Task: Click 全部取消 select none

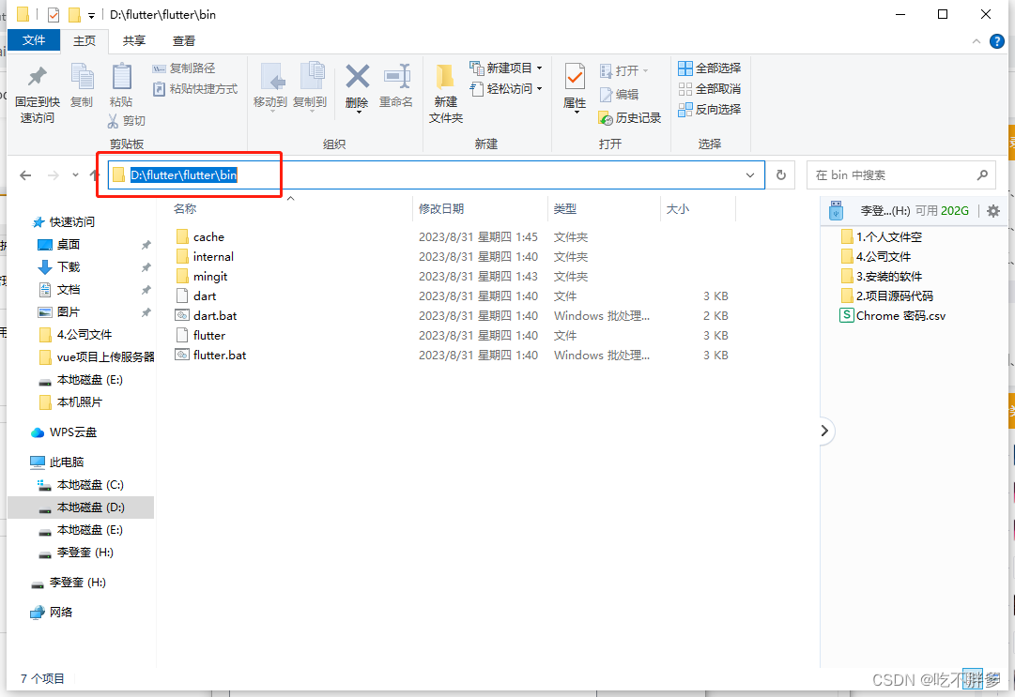Action: tap(710, 88)
